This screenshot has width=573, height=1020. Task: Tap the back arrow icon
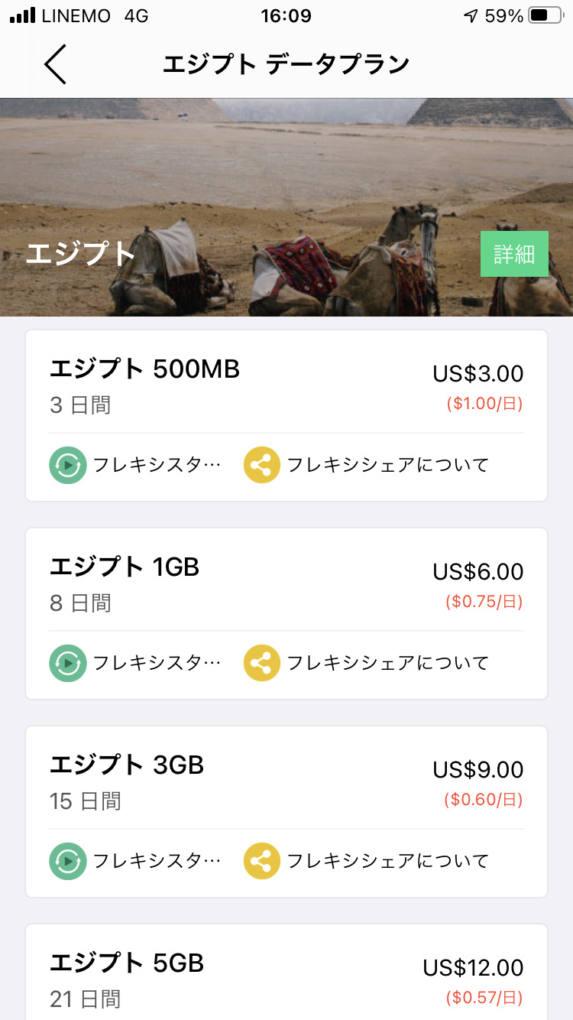(56, 64)
